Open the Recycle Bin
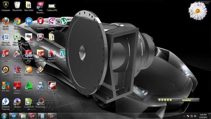 tap(17, 6)
